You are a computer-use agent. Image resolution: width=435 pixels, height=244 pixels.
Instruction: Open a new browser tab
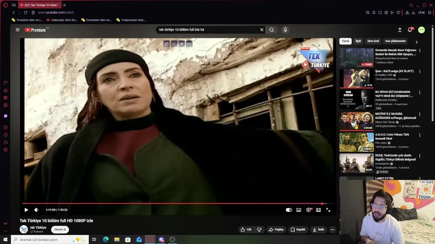64,5
